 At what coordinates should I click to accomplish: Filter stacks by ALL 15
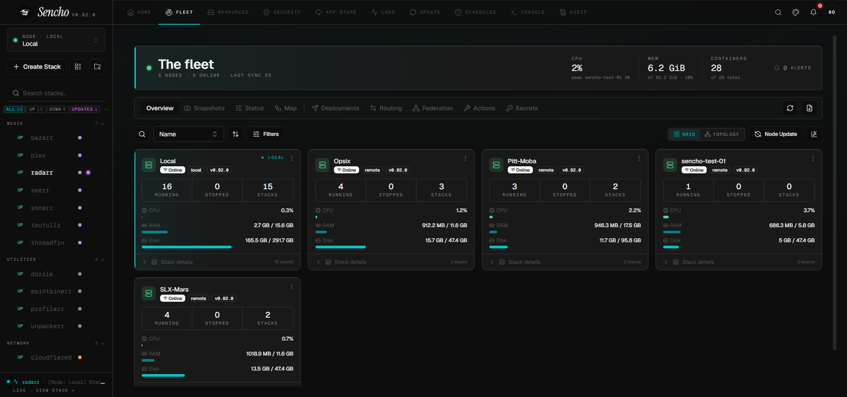click(x=15, y=109)
